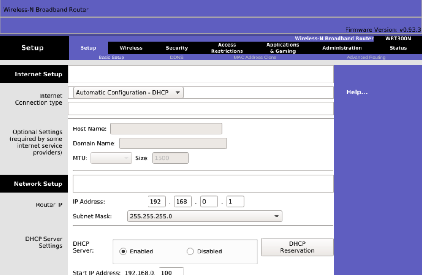Edit first IP octet 192
This screenshot has height=275, width=422.
point(156,202)
